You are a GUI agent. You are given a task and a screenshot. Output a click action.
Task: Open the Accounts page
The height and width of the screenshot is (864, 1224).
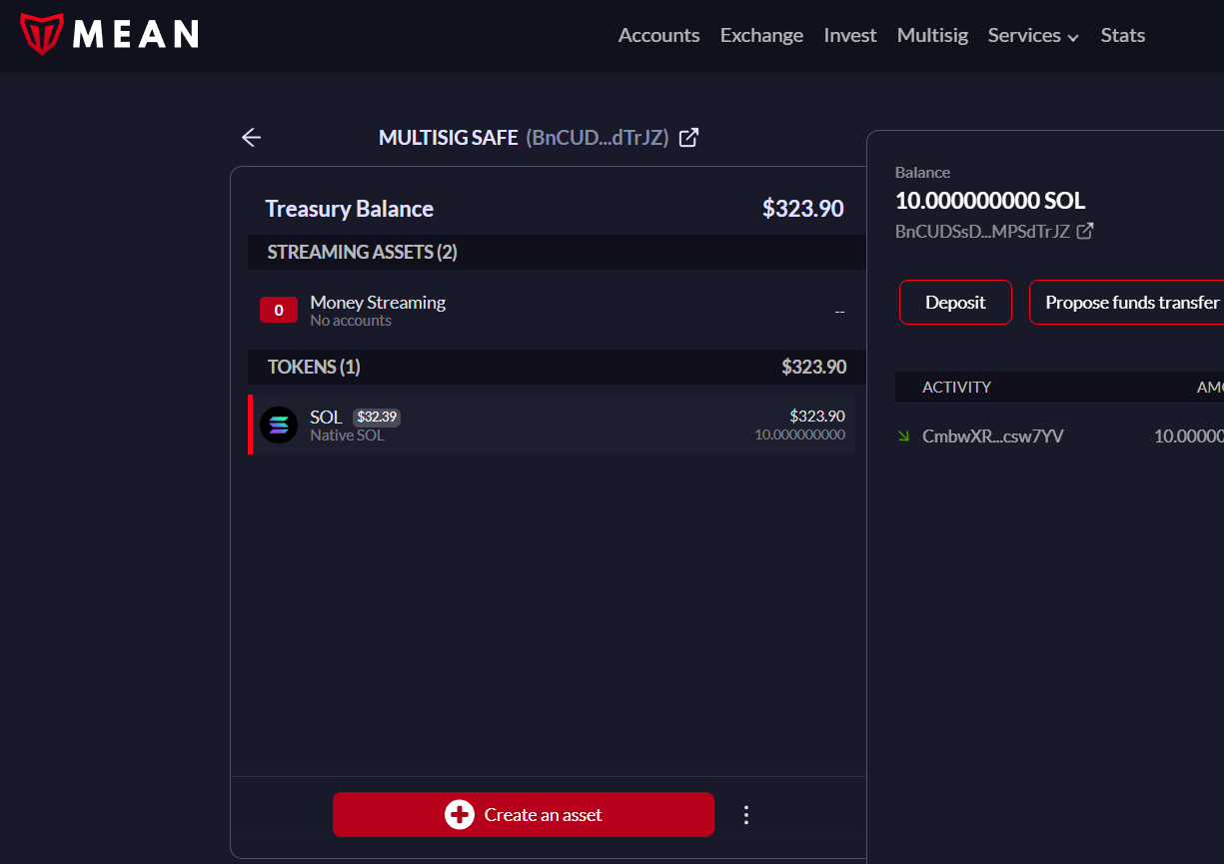pos(658,35)
